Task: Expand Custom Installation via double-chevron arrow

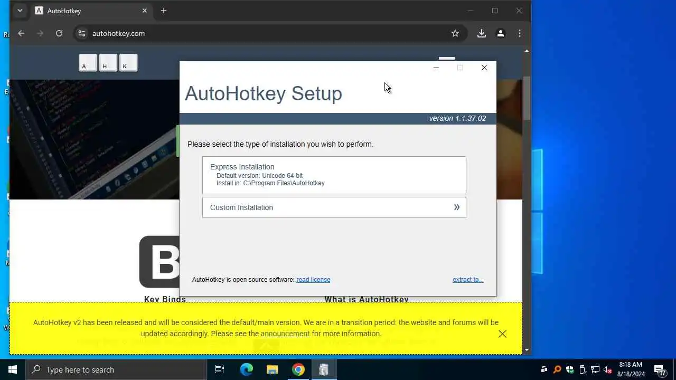Action: click(x=457, y=207)
